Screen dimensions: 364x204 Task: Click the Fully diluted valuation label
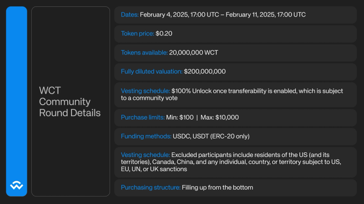click(152, 72)
